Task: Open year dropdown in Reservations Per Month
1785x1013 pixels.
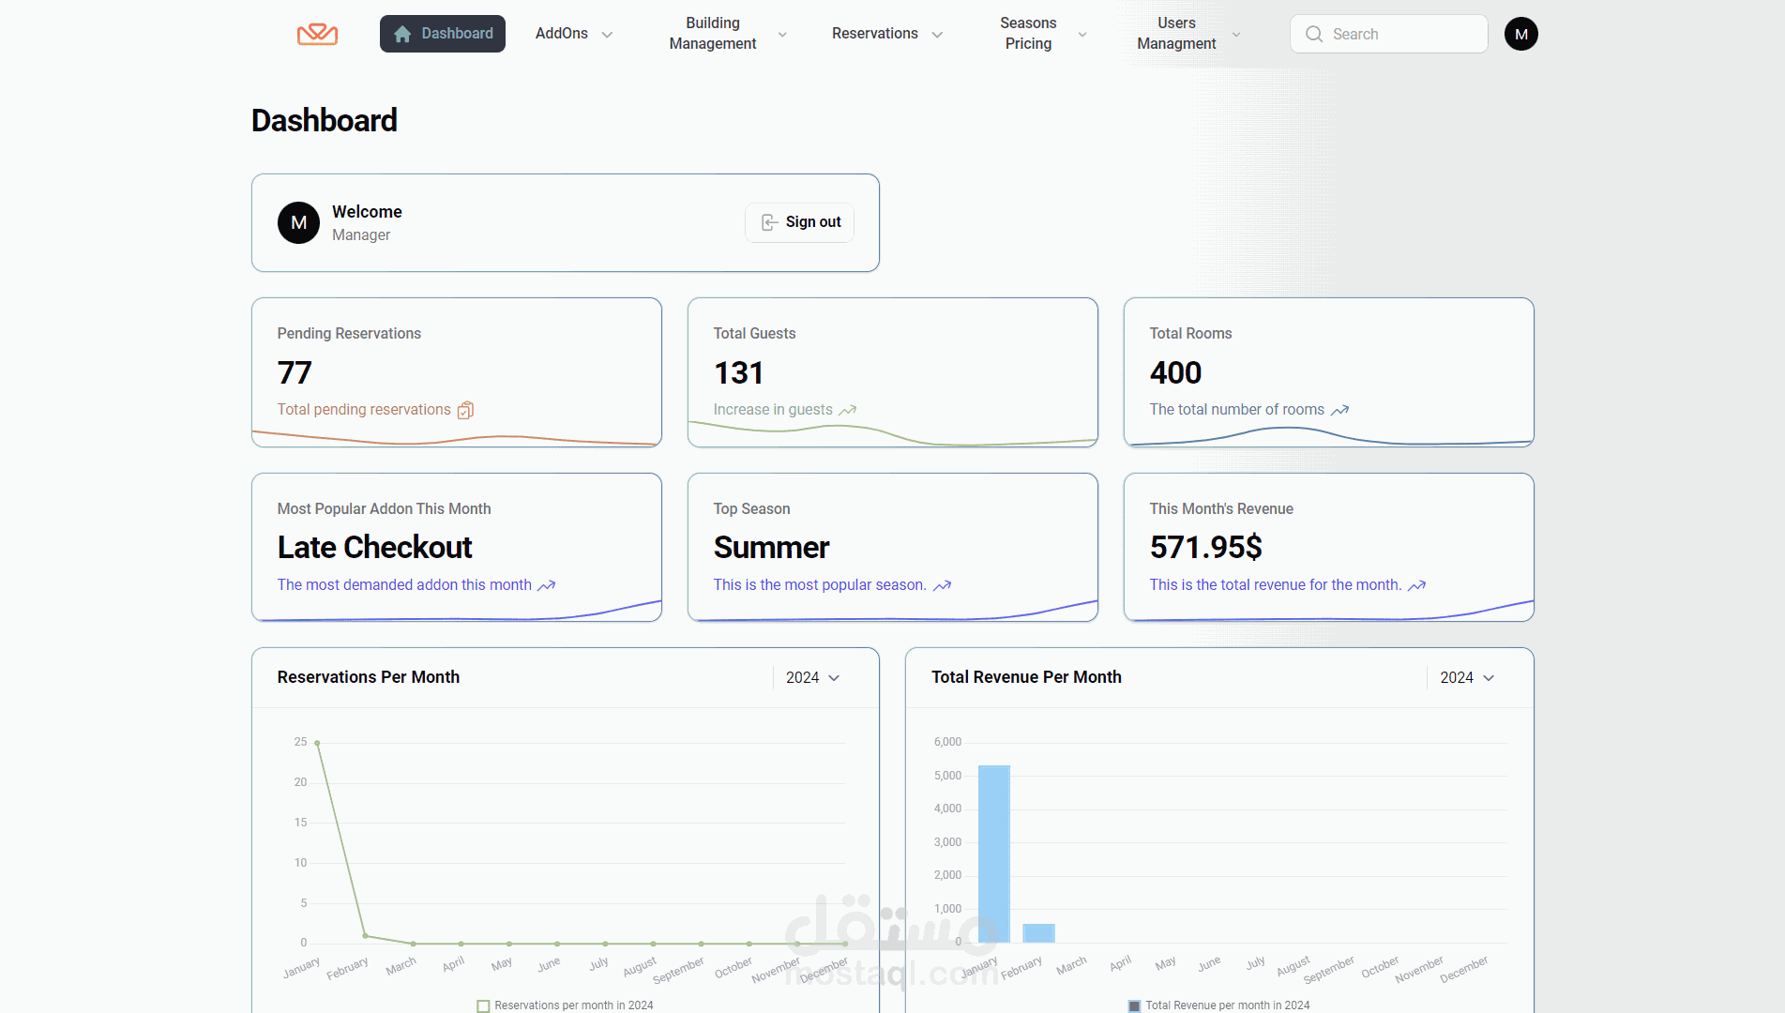Action: click(812, 677)
